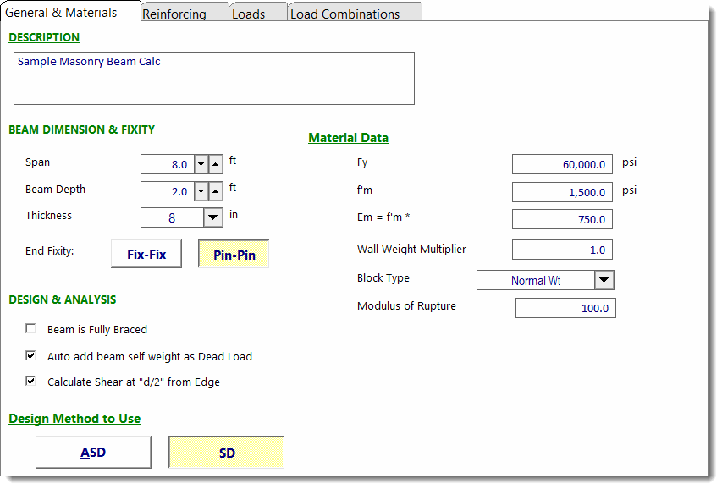Click the Description text box

point(214,79)
